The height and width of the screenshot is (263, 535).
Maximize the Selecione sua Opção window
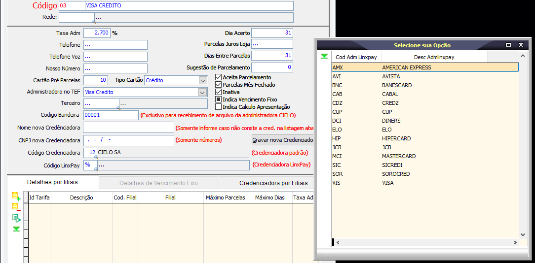click(x=508, y=45)
